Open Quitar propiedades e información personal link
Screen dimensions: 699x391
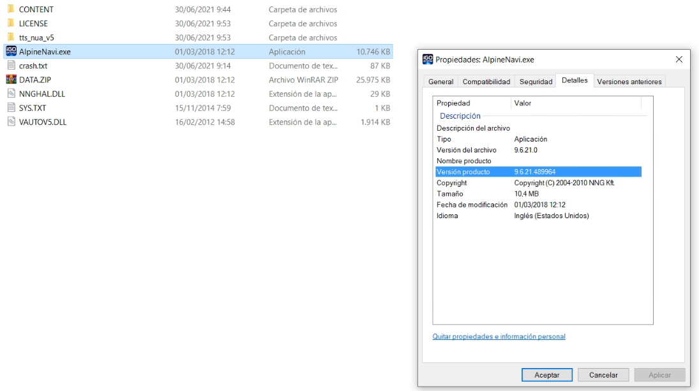point(499,337)
